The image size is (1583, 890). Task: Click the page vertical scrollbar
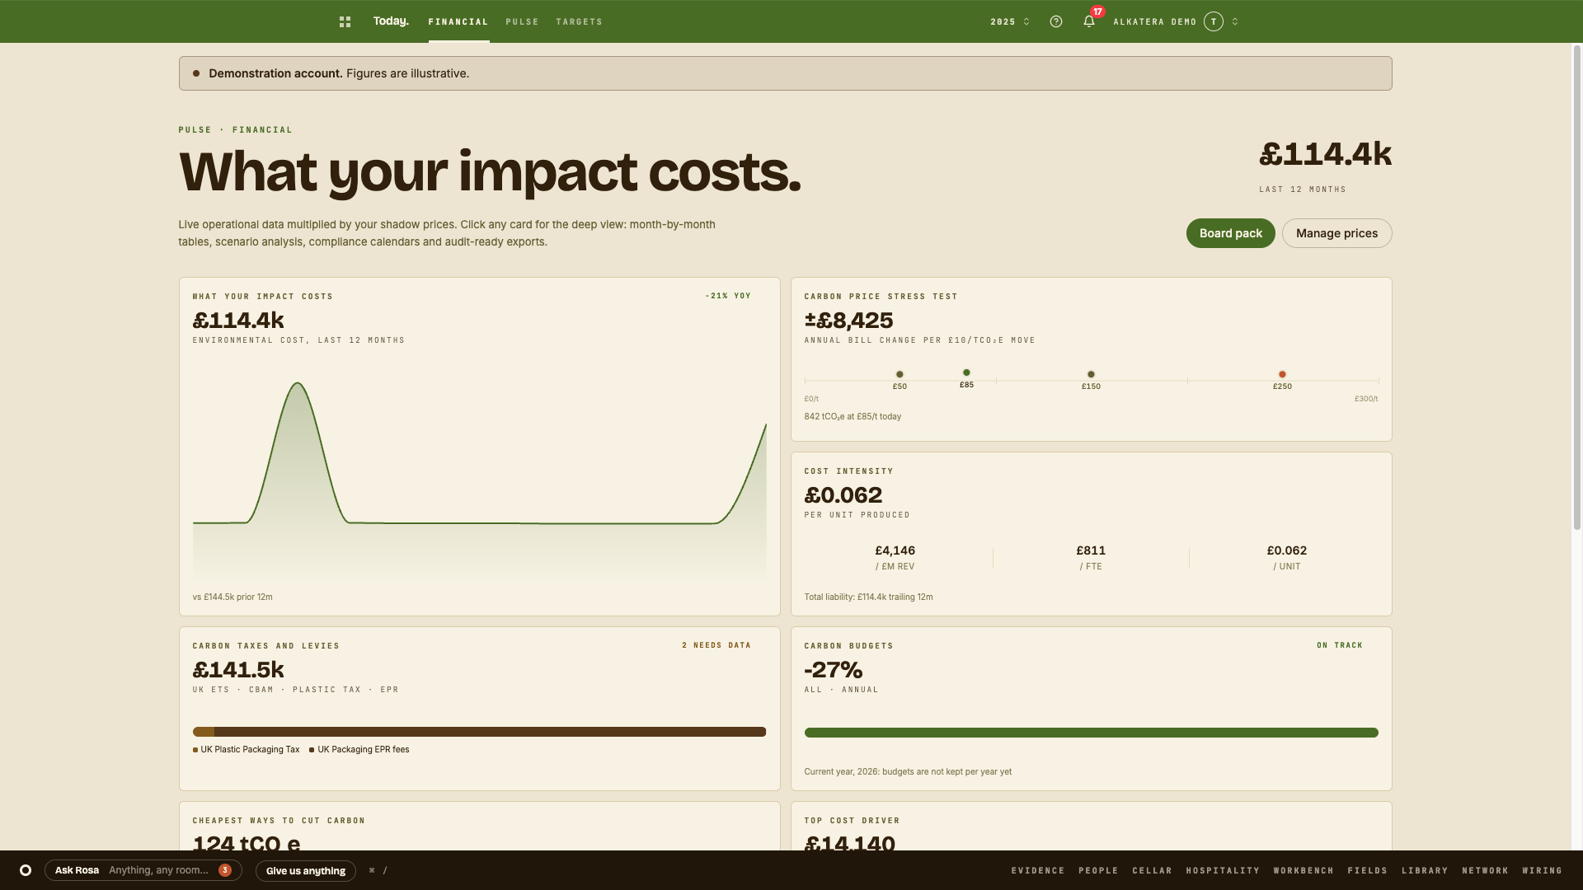[1577, 287]
